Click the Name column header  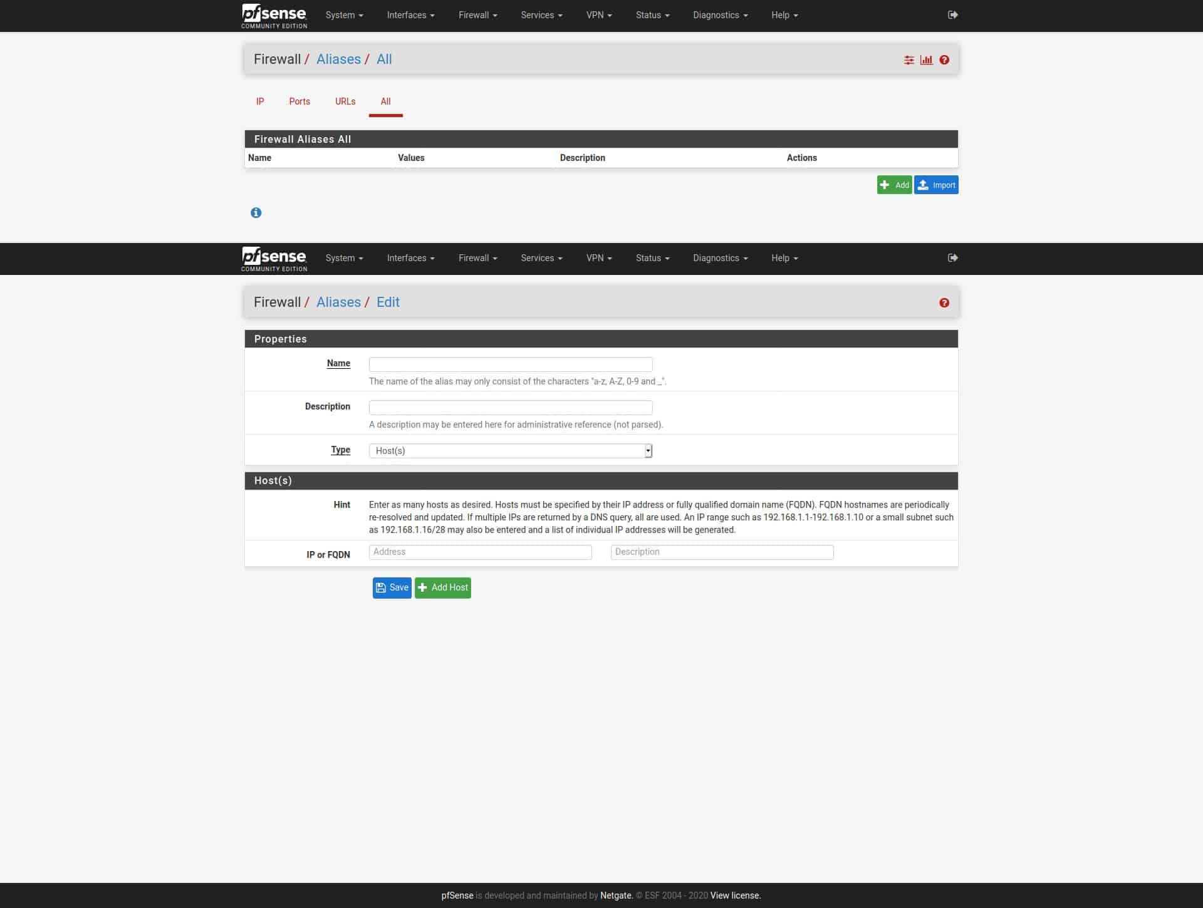259,158
